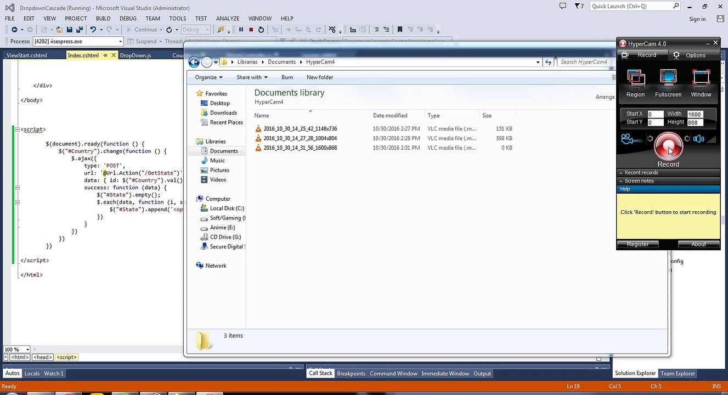The width and height of the screenshot is (728, 395).
Task: Click the Register button in HyperCam
Action: click(637, 244)
